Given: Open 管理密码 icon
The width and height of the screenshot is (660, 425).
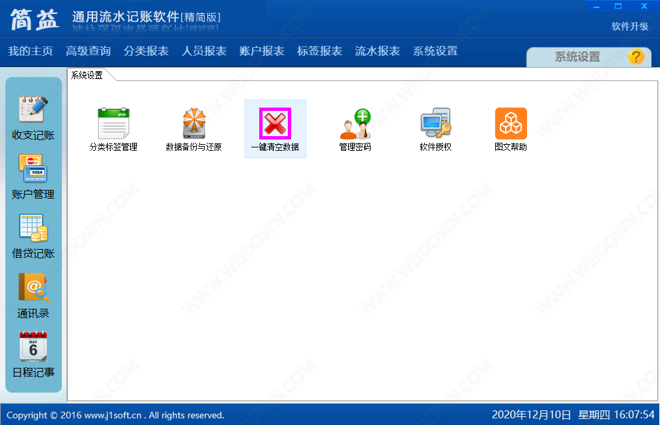Looking at the screenshot, I should [355, 124].
